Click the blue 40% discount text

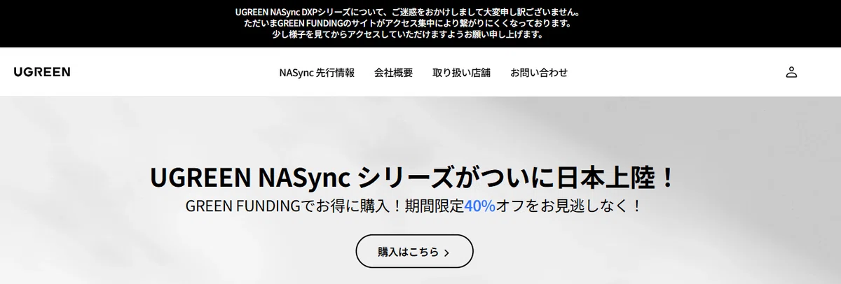click(479, 206)
